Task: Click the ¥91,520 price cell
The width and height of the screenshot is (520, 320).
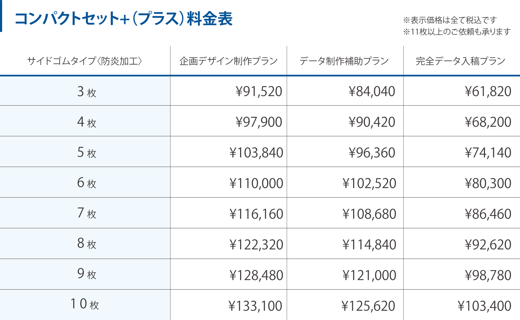Action: pyautogui.click(x=259, y=92)
